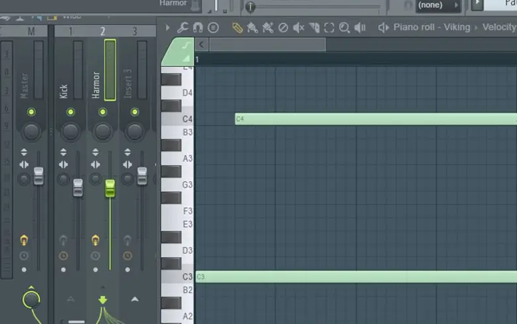This screenshot has height=324, width=517.
Task: Swap left-right channels on Insert 3
Action: pyautogui.click(x=127, y=165)
